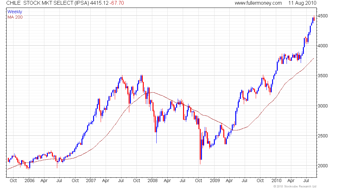Click the 'Apr' label following 2007
Screen dimensions: 346x189
(x=106, y=180)
